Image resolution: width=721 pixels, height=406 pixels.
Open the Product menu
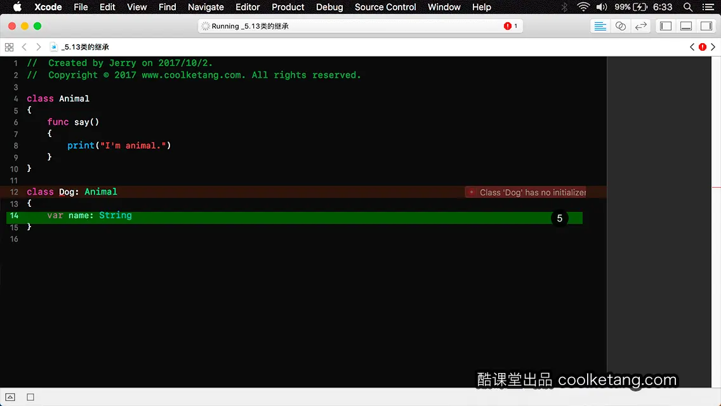(288, 7)
